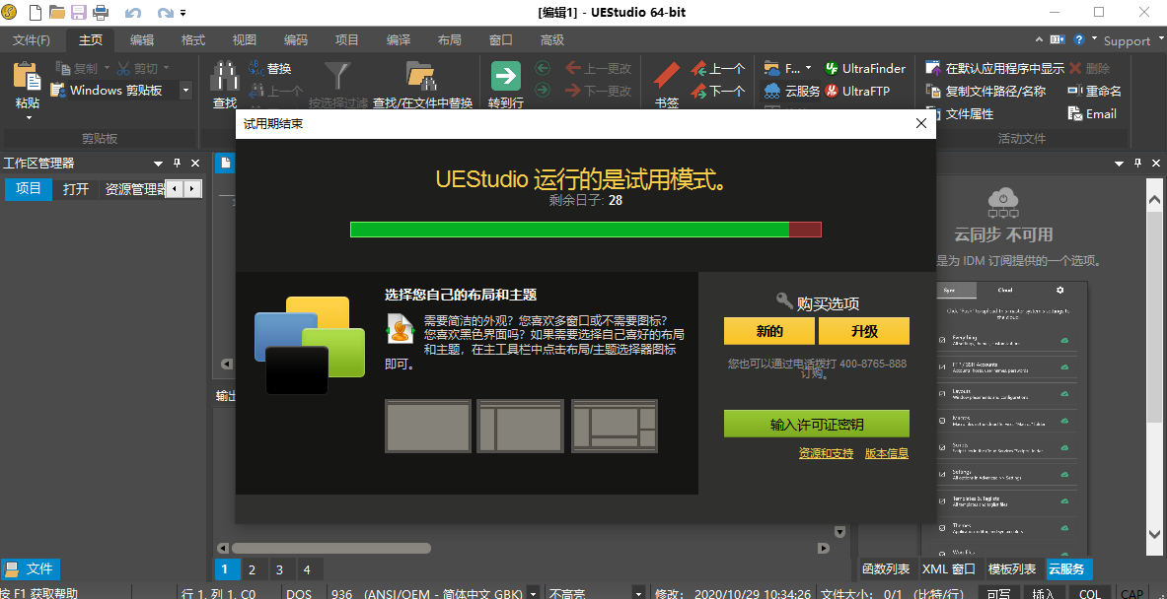Launch UltraFTP
The width and height of the screenshot is (1167, 599).
click(856, 91)
